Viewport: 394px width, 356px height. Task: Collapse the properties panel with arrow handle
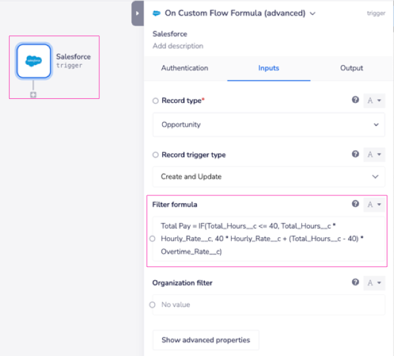(x=137, y=13)
